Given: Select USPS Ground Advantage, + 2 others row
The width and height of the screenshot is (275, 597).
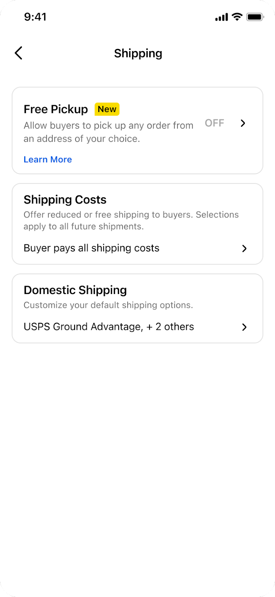Looking at the screenshot, I should coord(109,327).
